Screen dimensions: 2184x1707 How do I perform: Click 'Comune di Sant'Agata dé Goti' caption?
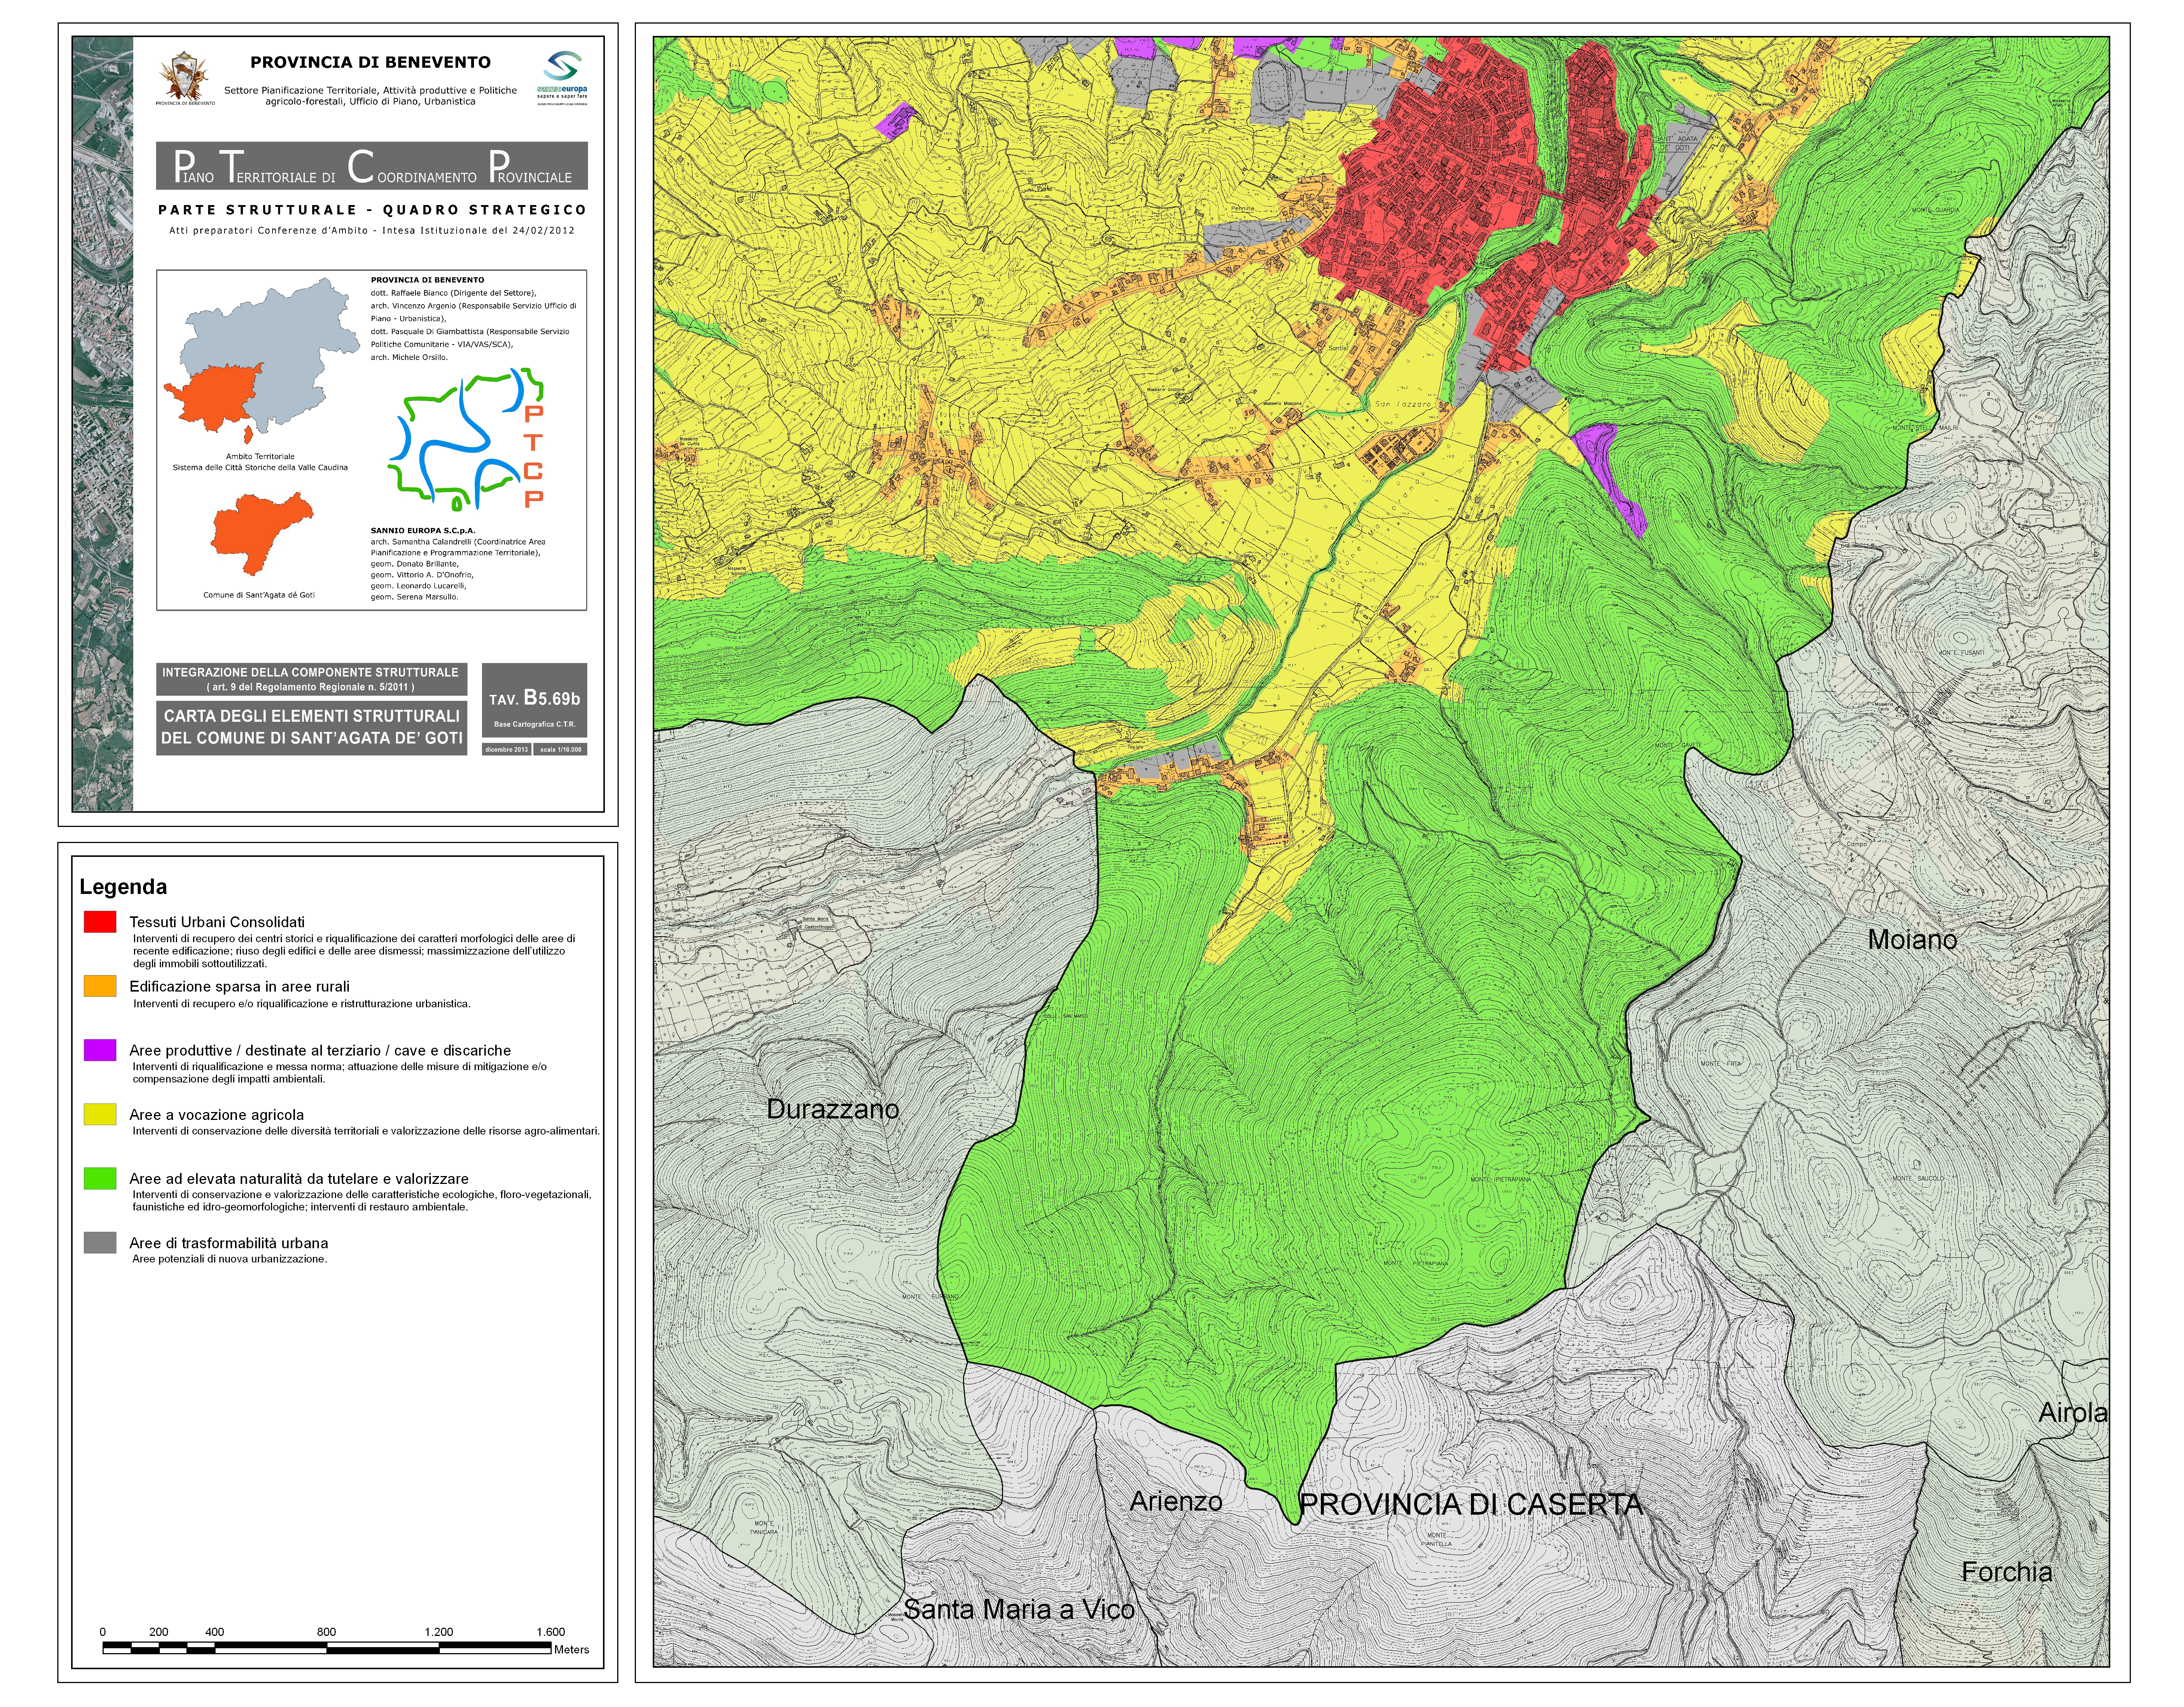pos(259,595)
